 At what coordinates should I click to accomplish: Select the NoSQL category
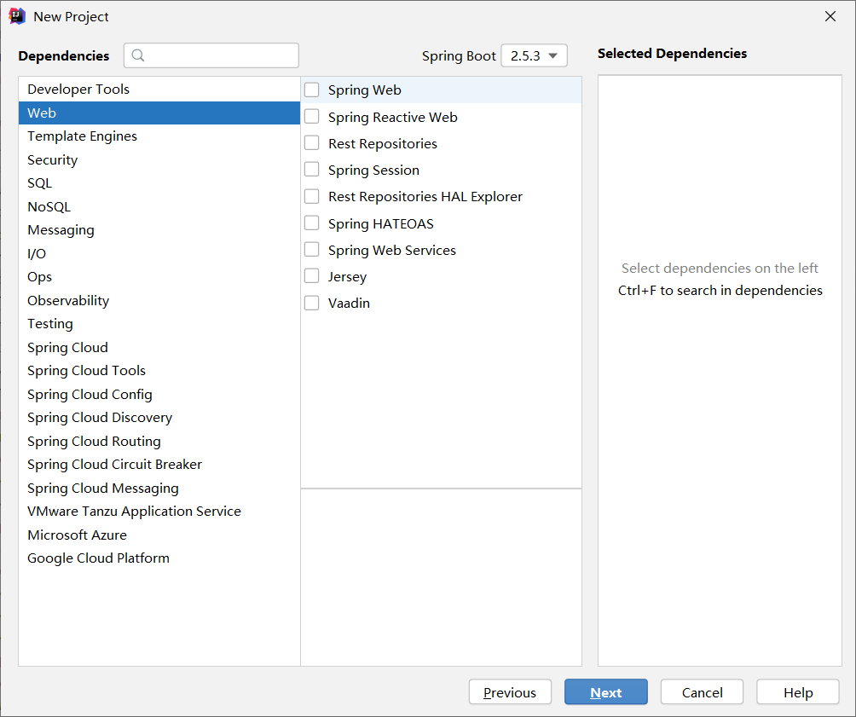(x=49, y=207)
